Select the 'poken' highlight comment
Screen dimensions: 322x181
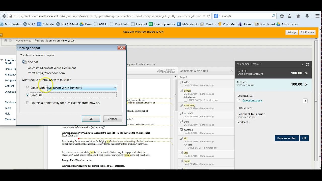207,92
